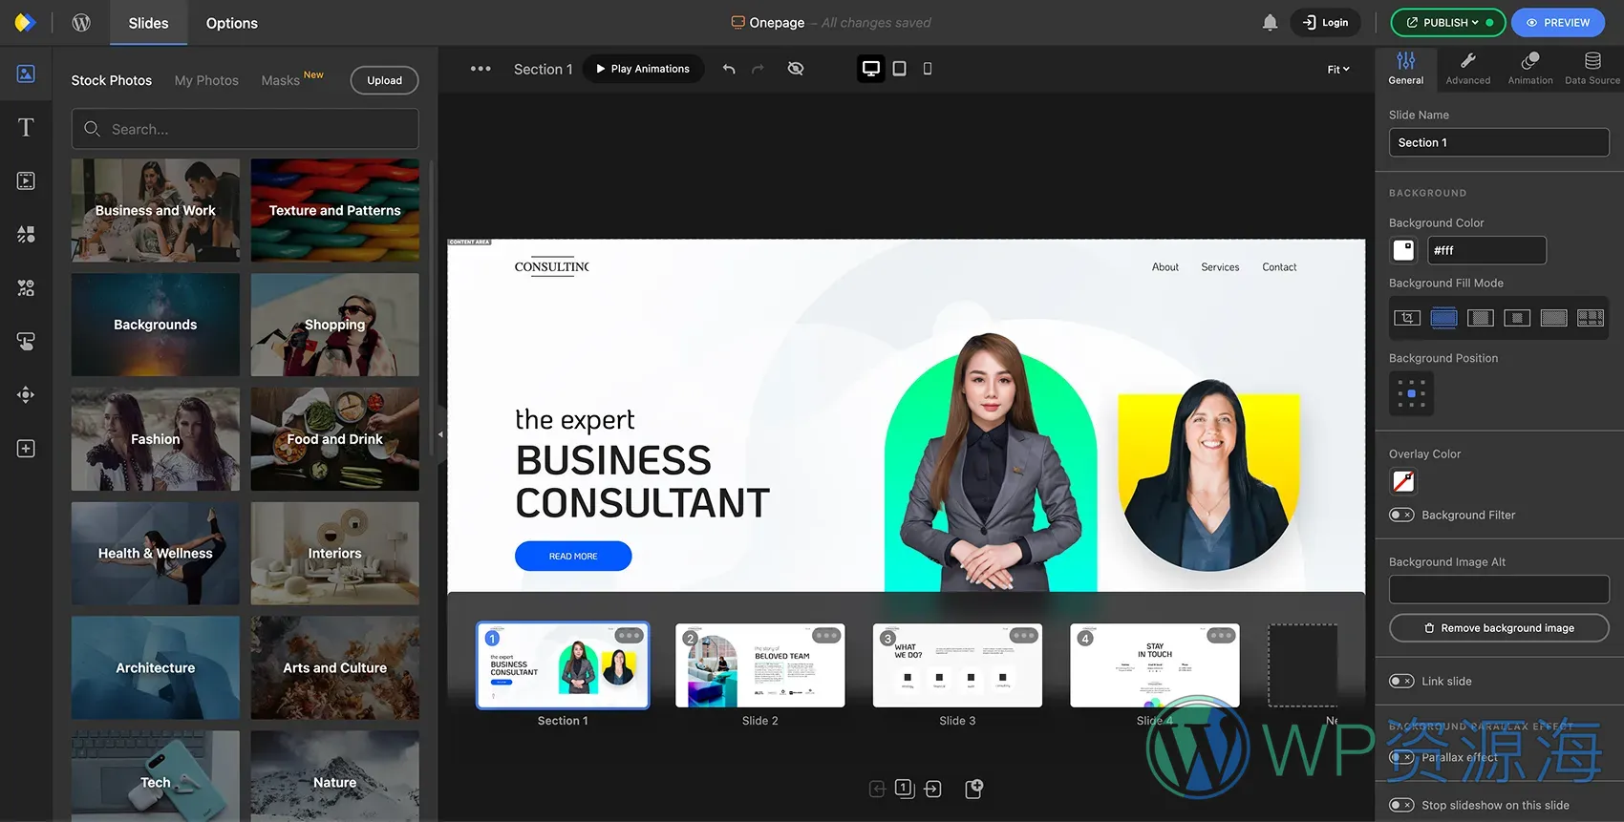Screen dimensions: 1624x822
Task: Open the Data Source tab
Action: pyautogui.click(x=1592, y=69)
